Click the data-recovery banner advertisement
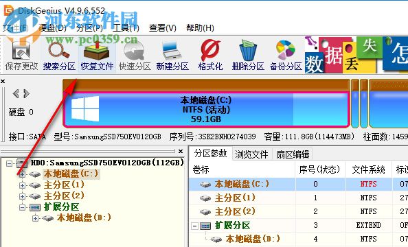This screenshot has height=247, width=408. [x=356, y=55]
